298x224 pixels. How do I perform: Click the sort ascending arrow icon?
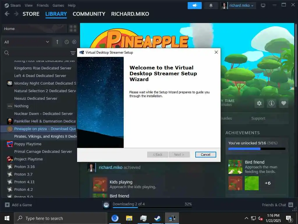pos(57,42)
